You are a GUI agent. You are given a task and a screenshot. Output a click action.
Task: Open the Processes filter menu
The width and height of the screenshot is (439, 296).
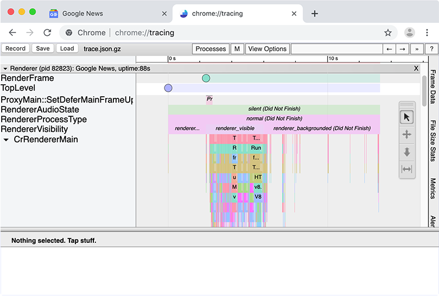point(211,49)
